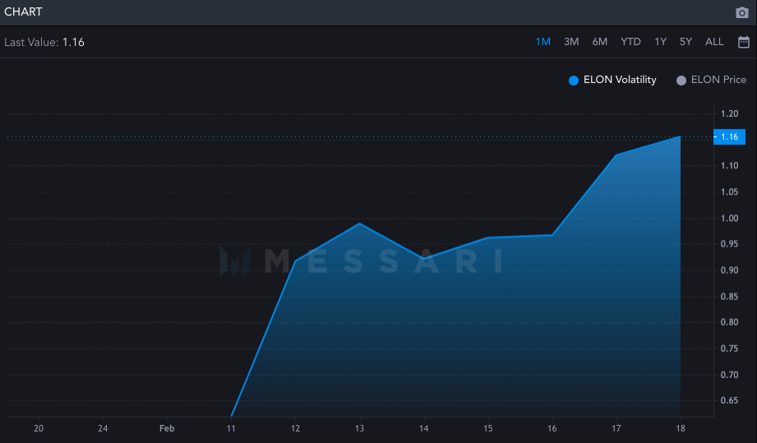Image resolution: width=757 pixels, height=443 pixels.
Task: Choose the 1Y time range
Action: point(660,42)
